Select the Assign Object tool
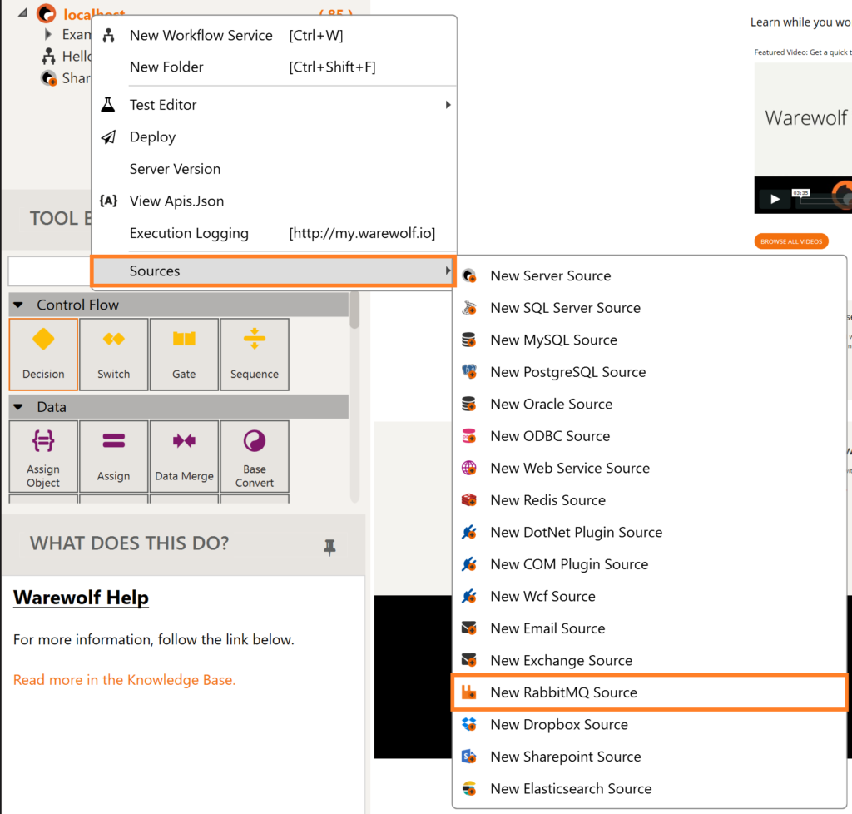 coord(42,456)
